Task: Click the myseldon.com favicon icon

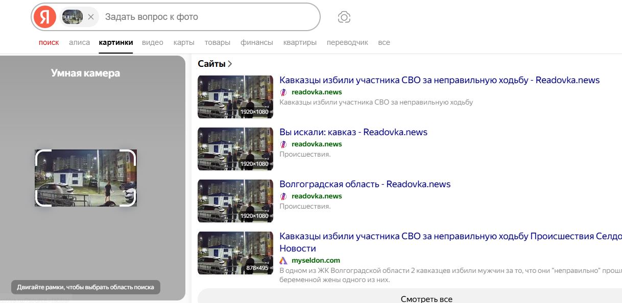Action: click(x=283, y=261)
